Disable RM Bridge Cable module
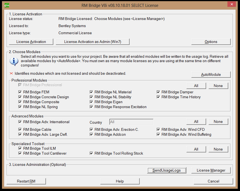Screen dimensions: 240x191 20,129
